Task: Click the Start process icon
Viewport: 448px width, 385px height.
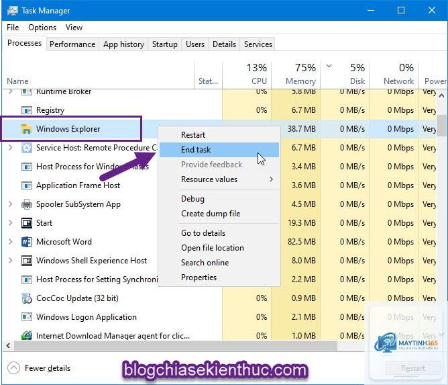Action: point(27,223)
